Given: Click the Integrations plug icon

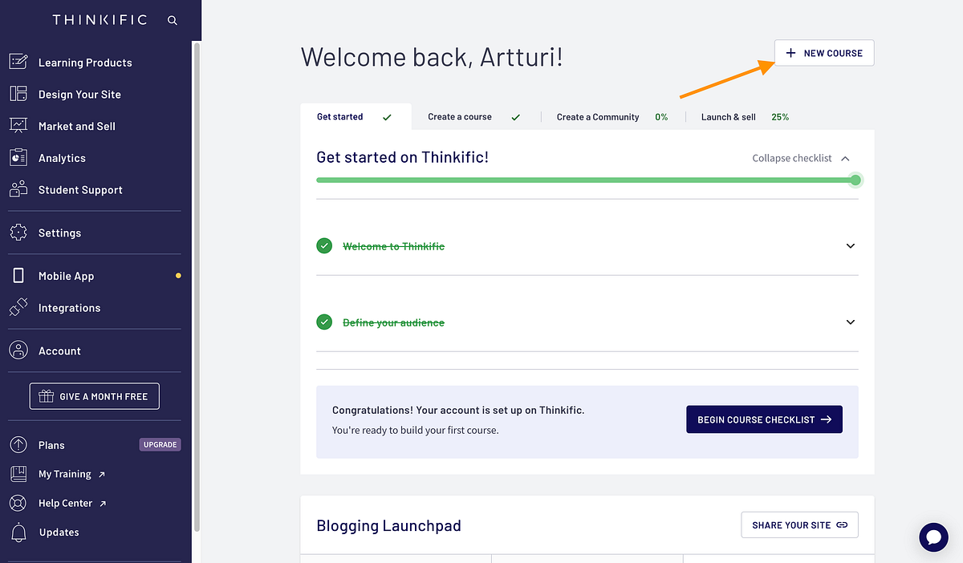Looking at the screenshot, I should (x=18, y=308).
